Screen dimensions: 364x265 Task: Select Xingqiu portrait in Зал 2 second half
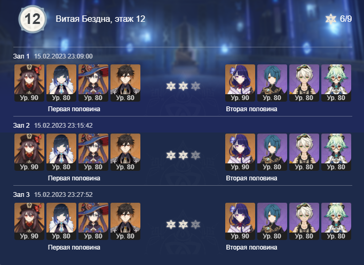(272, 152)
